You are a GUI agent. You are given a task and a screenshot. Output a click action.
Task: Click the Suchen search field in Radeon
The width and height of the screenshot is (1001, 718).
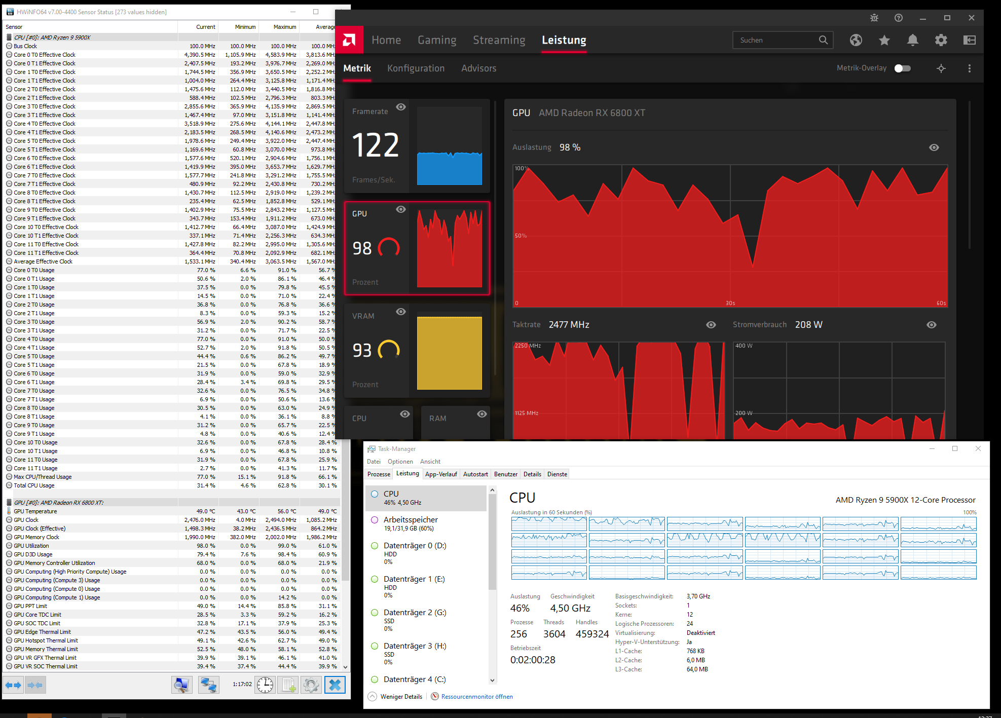click(x=783, y=40)
